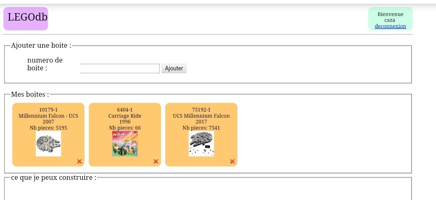
Task: Click the Millennium Falcon - UCS title
Action: tap(48, 116)
